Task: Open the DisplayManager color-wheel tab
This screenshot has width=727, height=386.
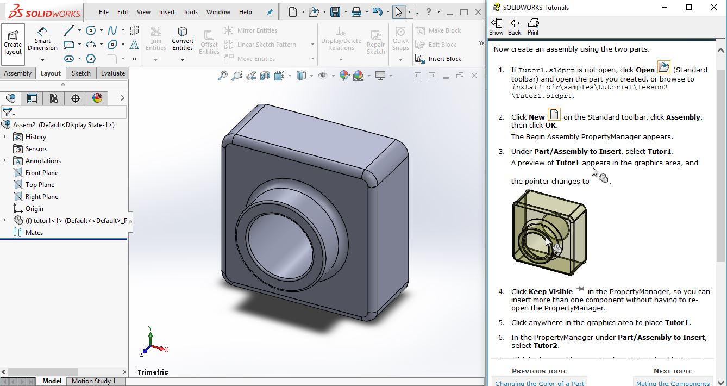Action: [97, 98]
